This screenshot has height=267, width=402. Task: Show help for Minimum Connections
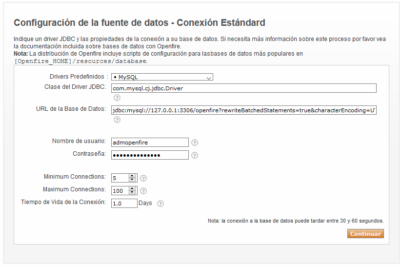pyautogui.click(x=143, y=178)
